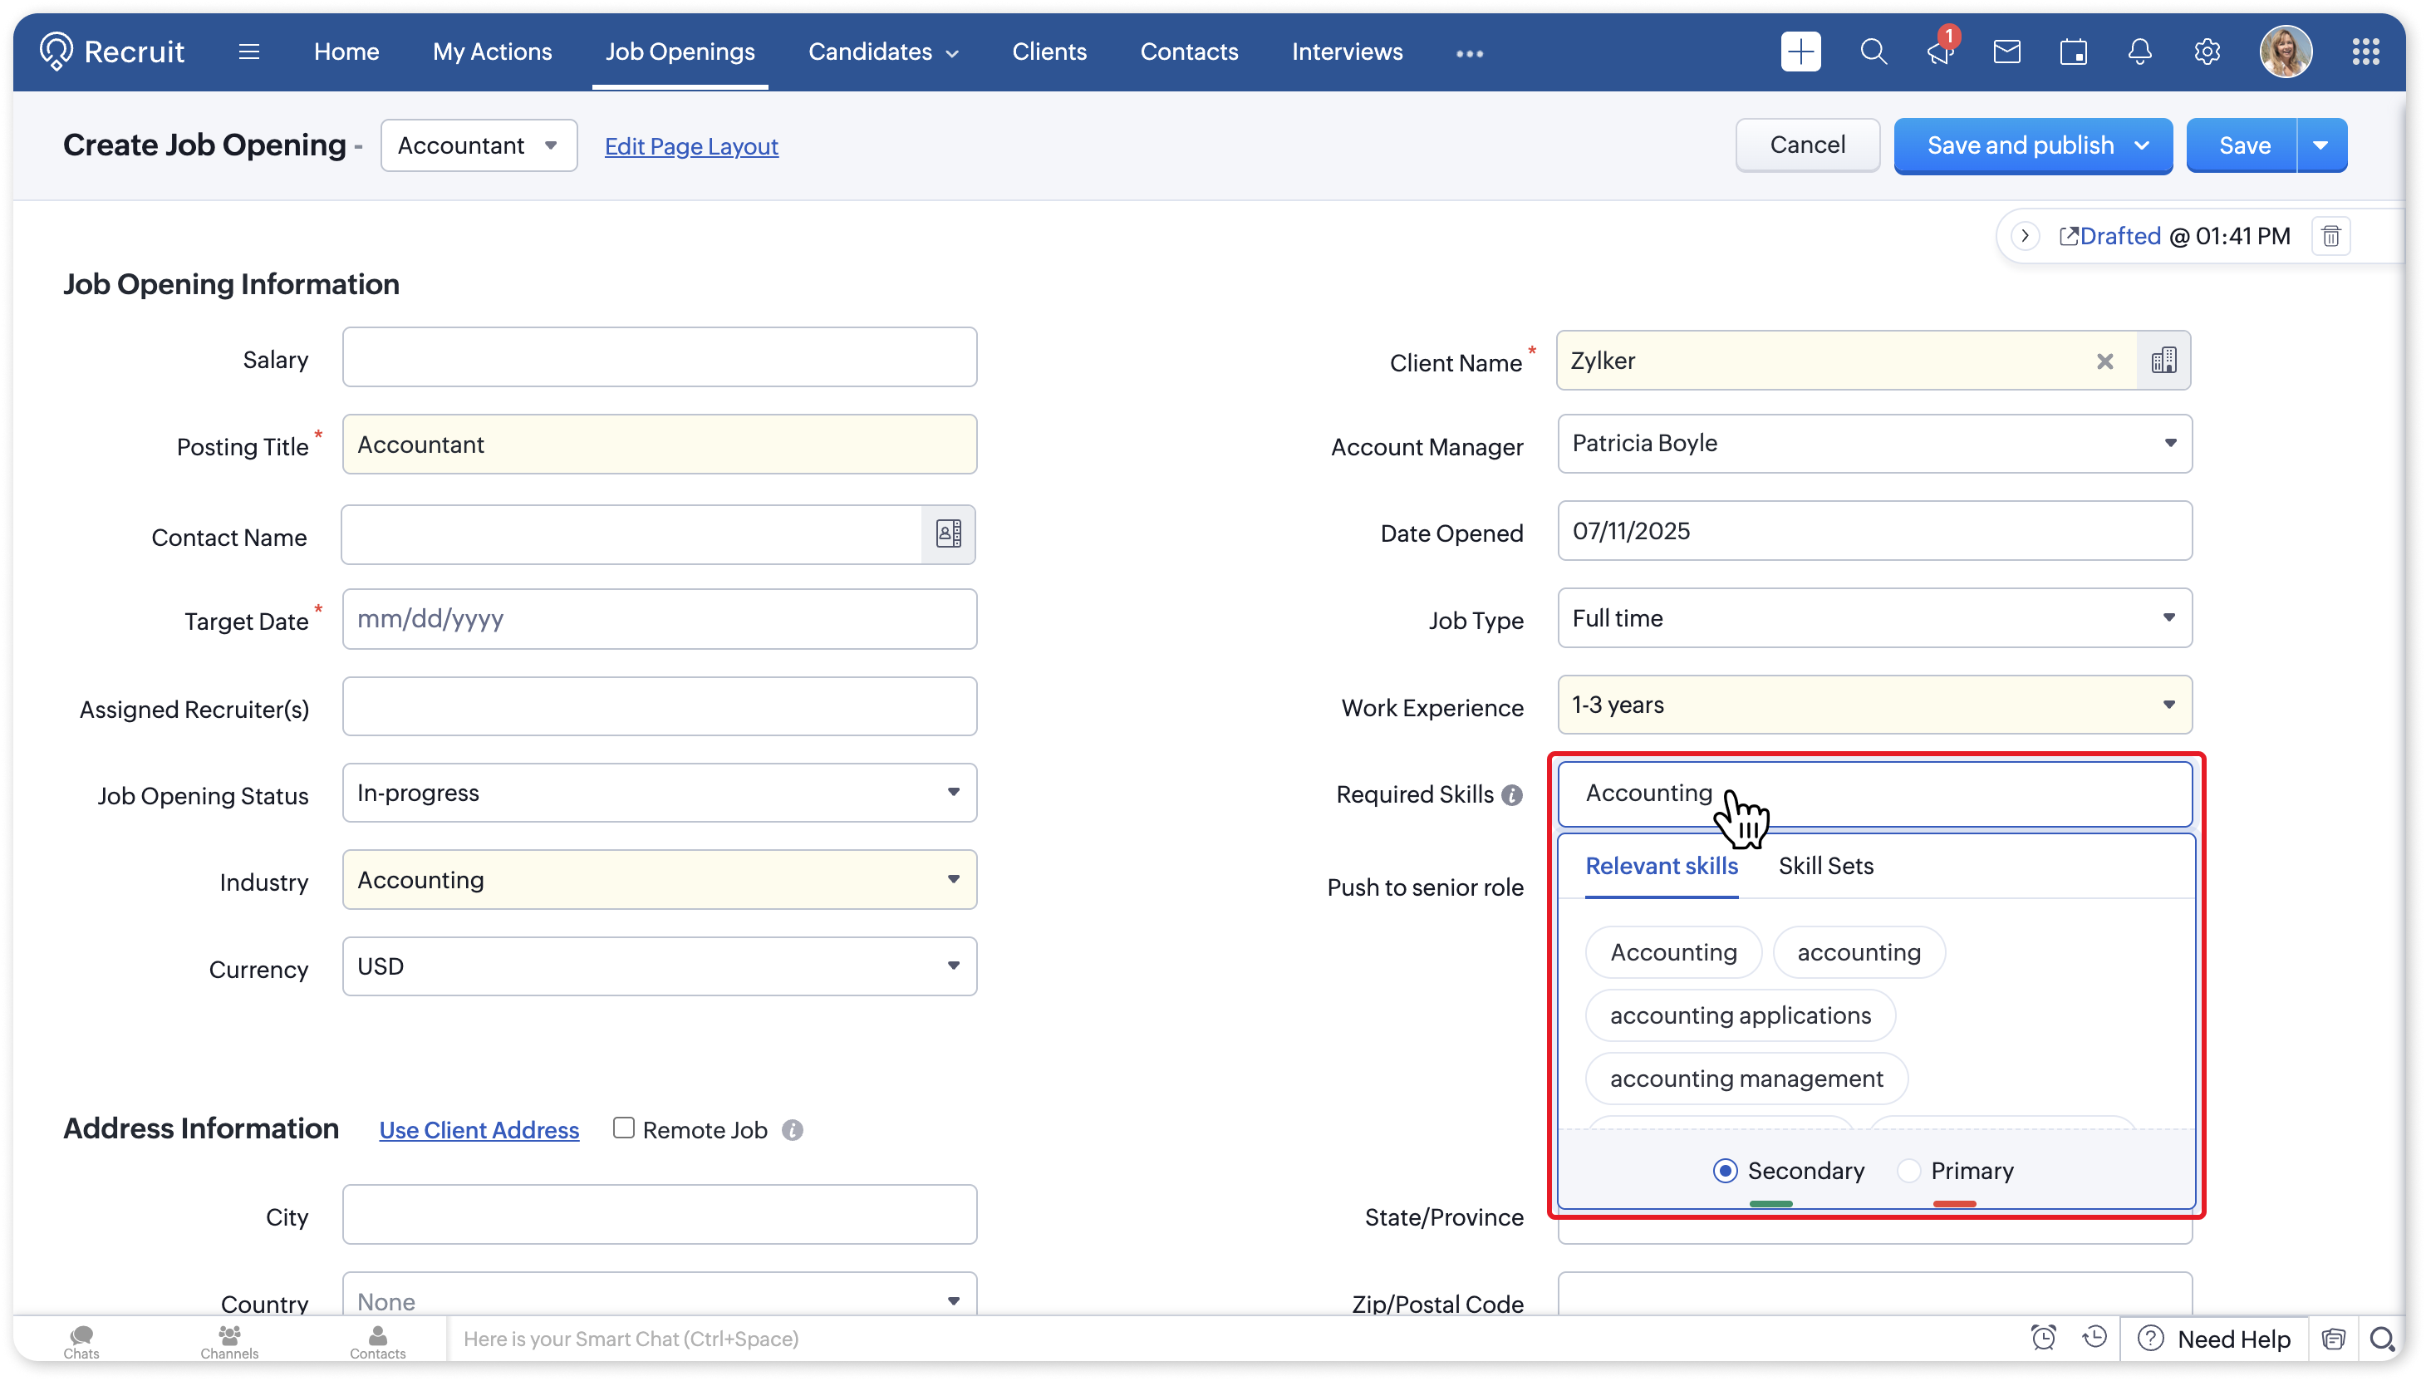Open the mail envelope icon
This screenshot has width=2426, height=1381.
(x=2006, y=52)
